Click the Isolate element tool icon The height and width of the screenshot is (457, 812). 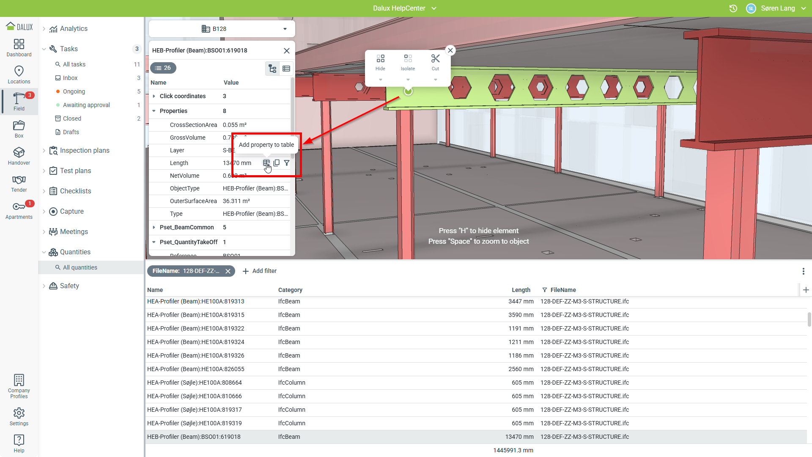pyautogui.click(x=408, y=59)
